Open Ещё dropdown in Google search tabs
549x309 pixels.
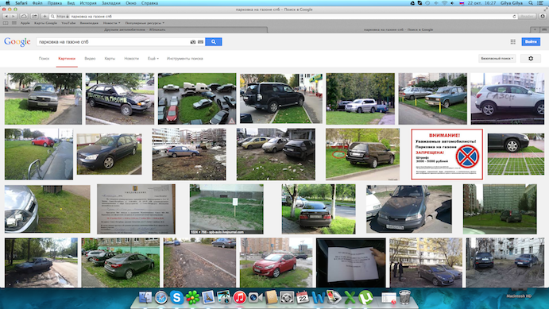click(153, 59)
